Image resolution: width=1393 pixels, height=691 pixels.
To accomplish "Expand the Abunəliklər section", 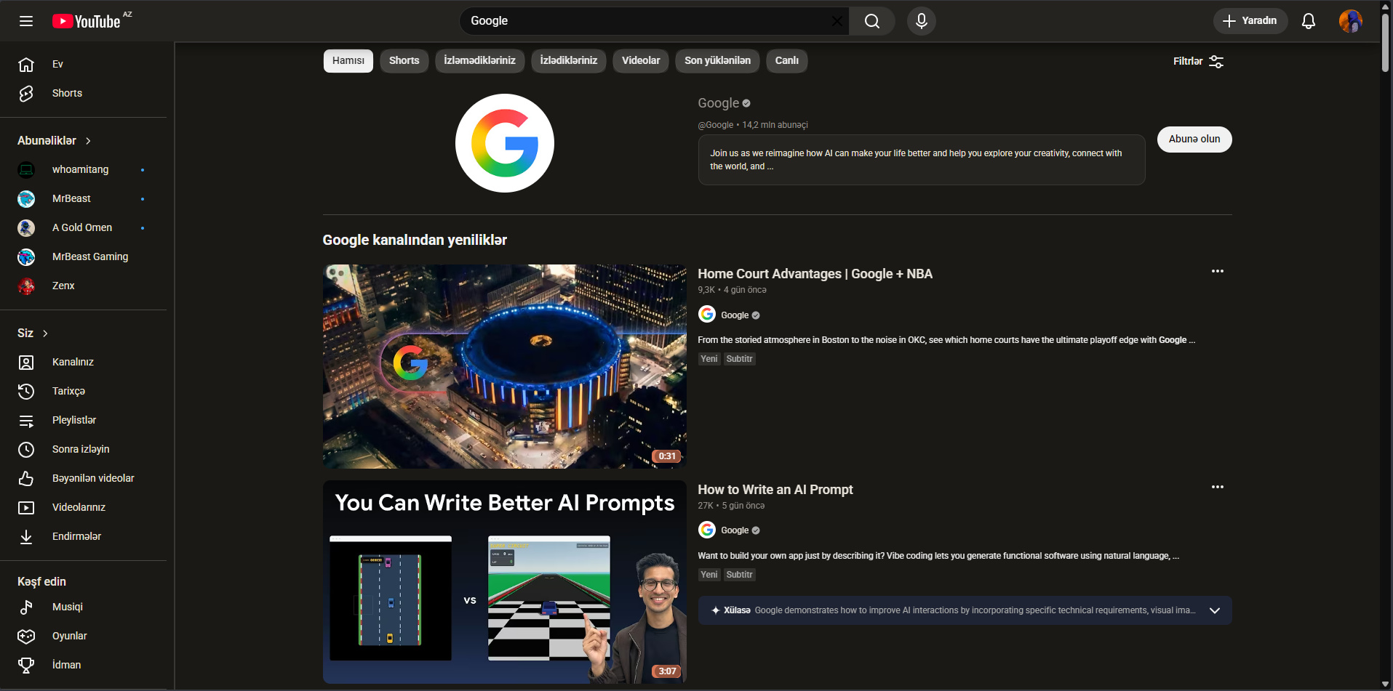I will coord(55,140).
